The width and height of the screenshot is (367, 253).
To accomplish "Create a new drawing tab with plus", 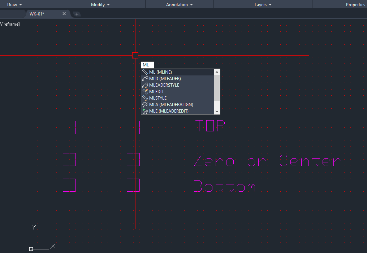I will click(x=77, y=14).
